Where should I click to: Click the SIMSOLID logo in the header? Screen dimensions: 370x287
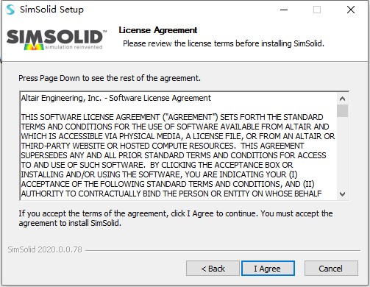tap(57, 40)
